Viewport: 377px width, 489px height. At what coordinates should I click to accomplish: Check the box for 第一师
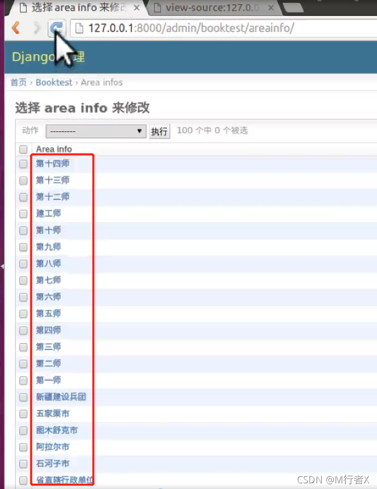[x=24, y=381]
